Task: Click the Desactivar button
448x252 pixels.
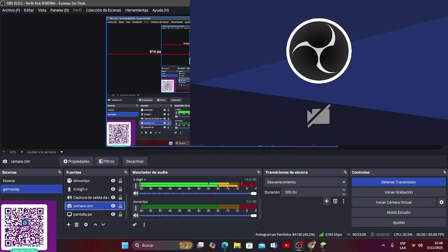Action: 135,161
